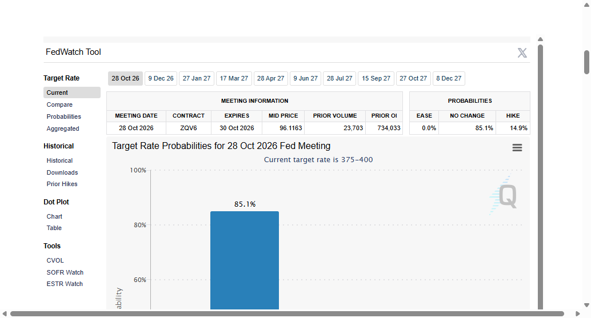Open the Dot Plot Table link
The image size is (591, 318).
coord(54,228)
